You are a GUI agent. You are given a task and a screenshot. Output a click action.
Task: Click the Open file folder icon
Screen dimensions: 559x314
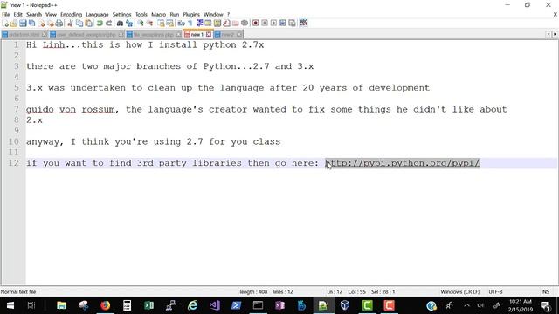14,24
